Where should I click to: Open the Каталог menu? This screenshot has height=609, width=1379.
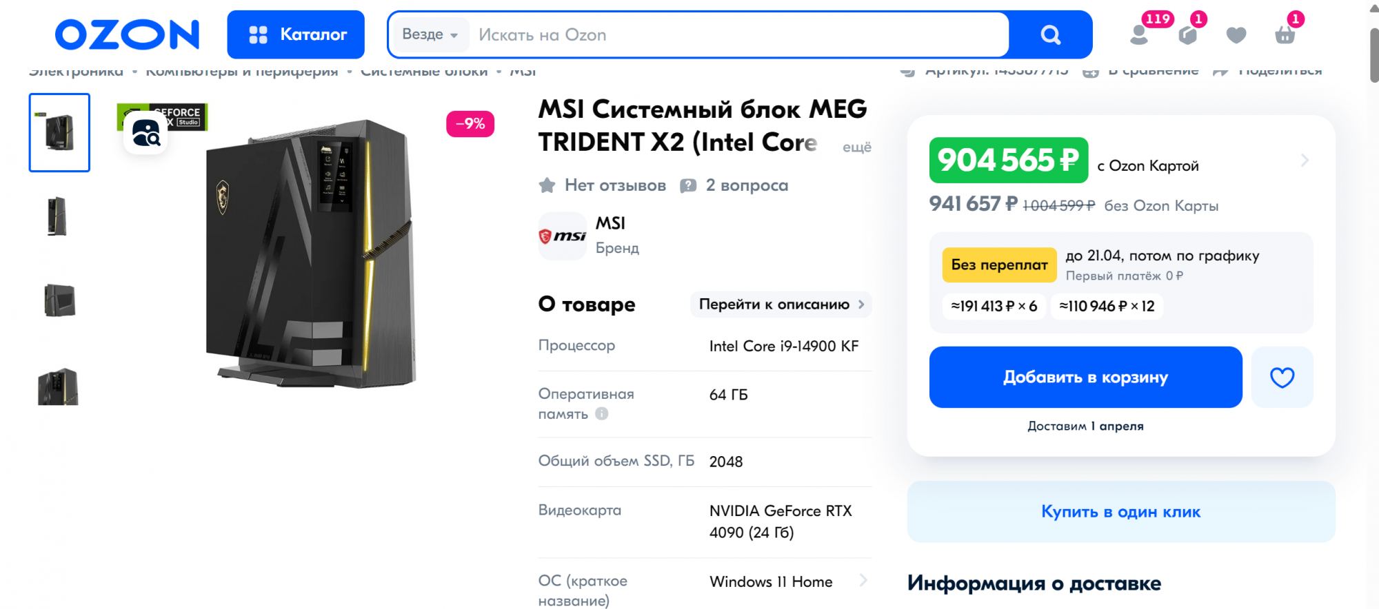tap(296, 34)
